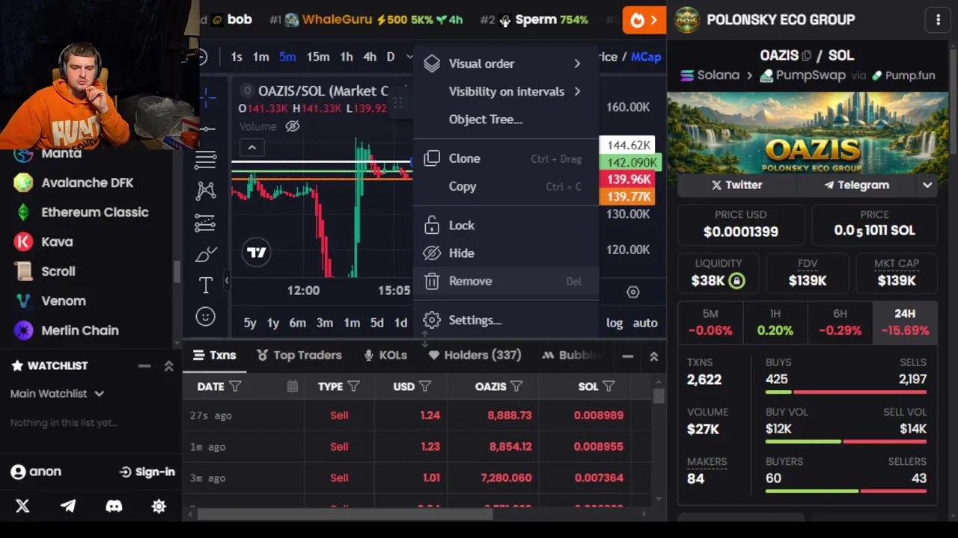Open the forecasting and measurement tools

(206, 223)
